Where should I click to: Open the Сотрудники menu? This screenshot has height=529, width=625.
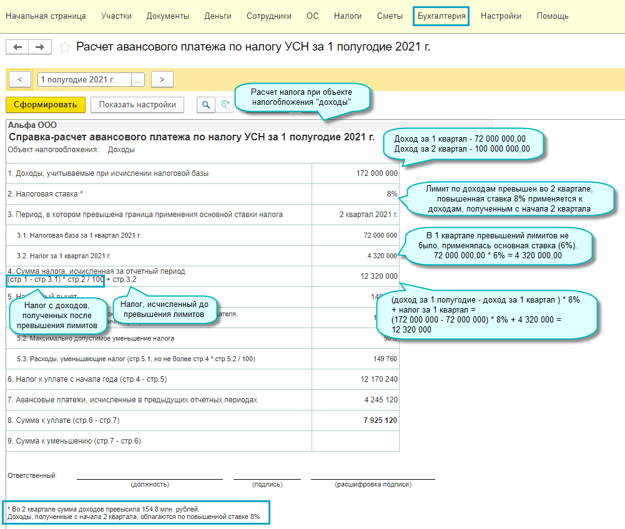(x=268, y=16)
